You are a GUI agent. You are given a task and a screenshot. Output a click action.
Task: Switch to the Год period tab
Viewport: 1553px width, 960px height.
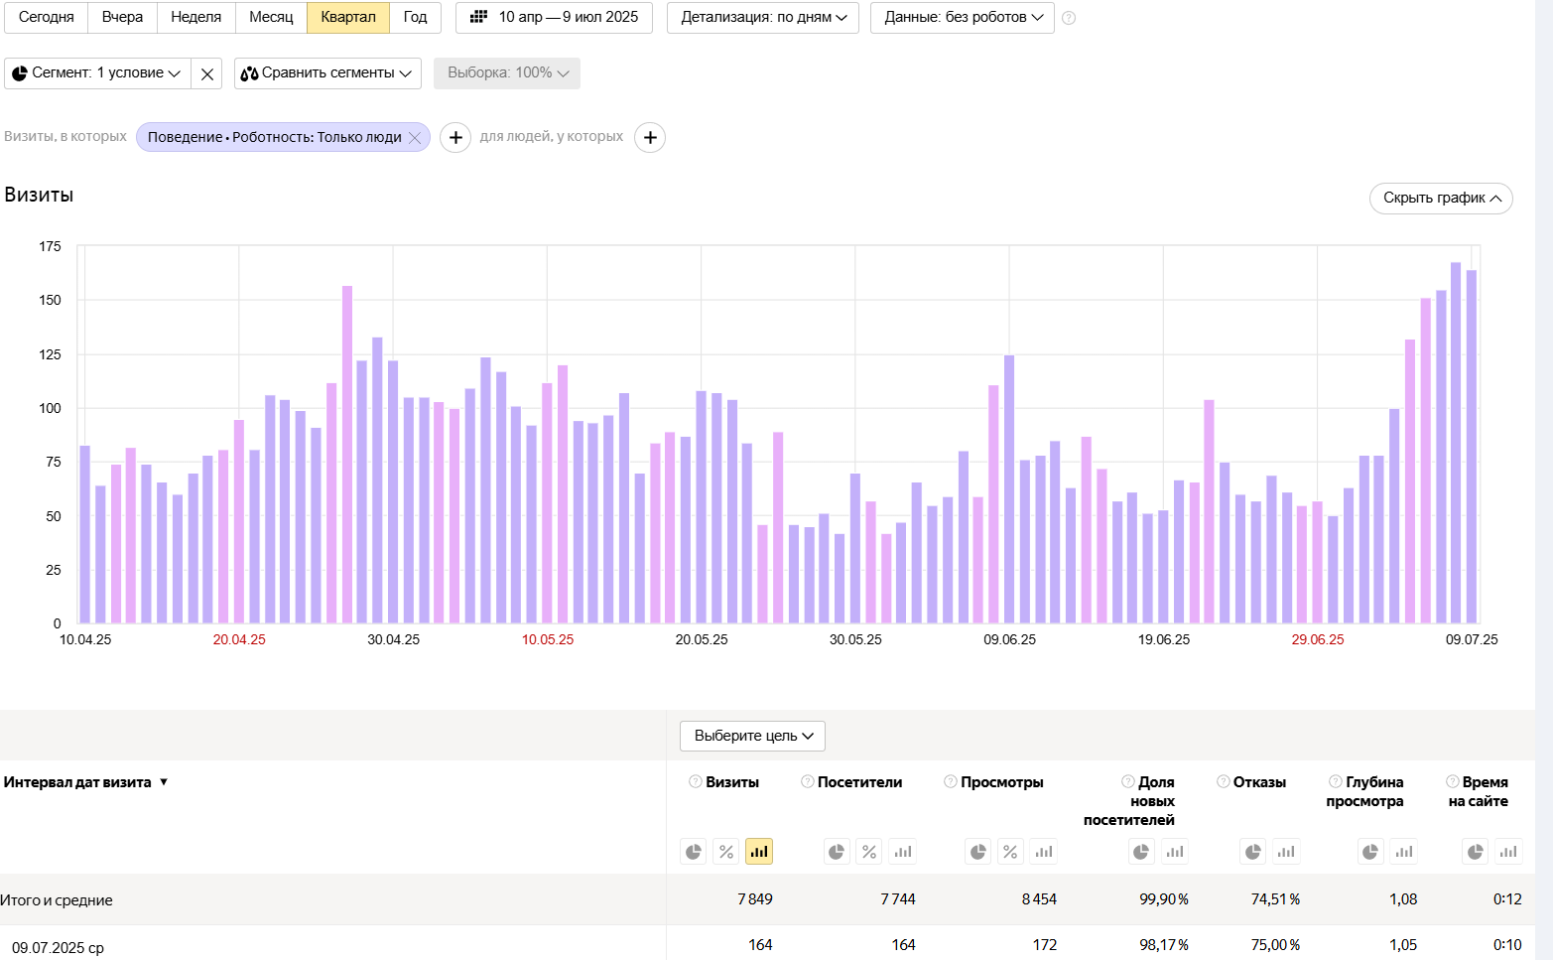(x=415, y=18)
